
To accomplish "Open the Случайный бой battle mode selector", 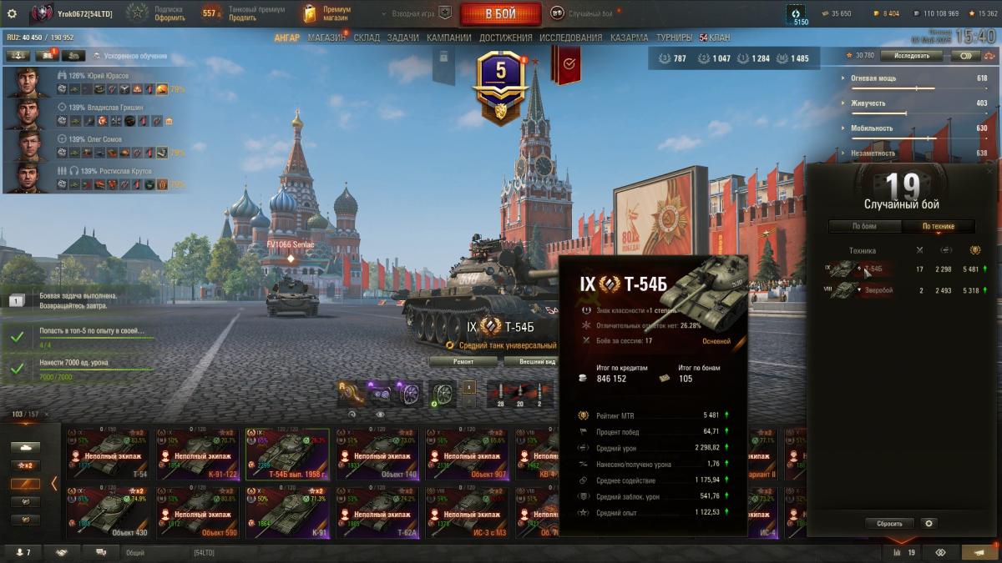I will coord(583,13).
